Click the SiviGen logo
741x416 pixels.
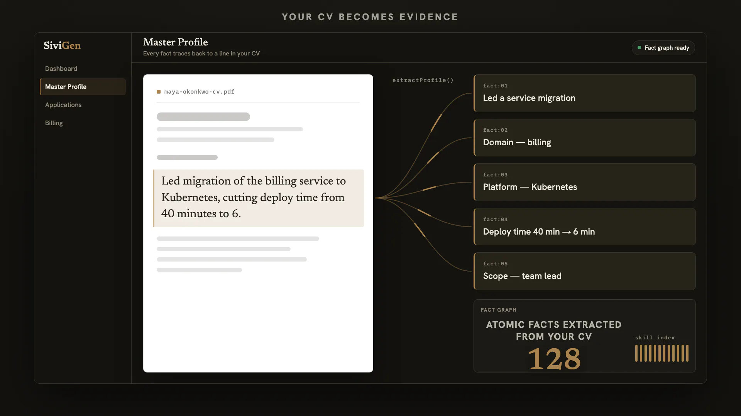pyautogui.click(x=62, y=45)
